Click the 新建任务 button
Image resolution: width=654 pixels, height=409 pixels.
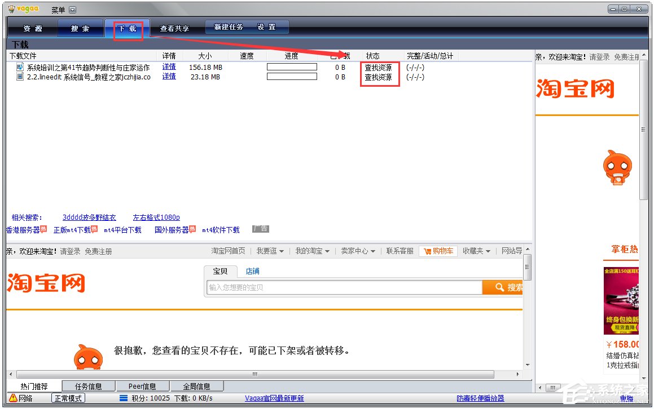pos(228,27)
